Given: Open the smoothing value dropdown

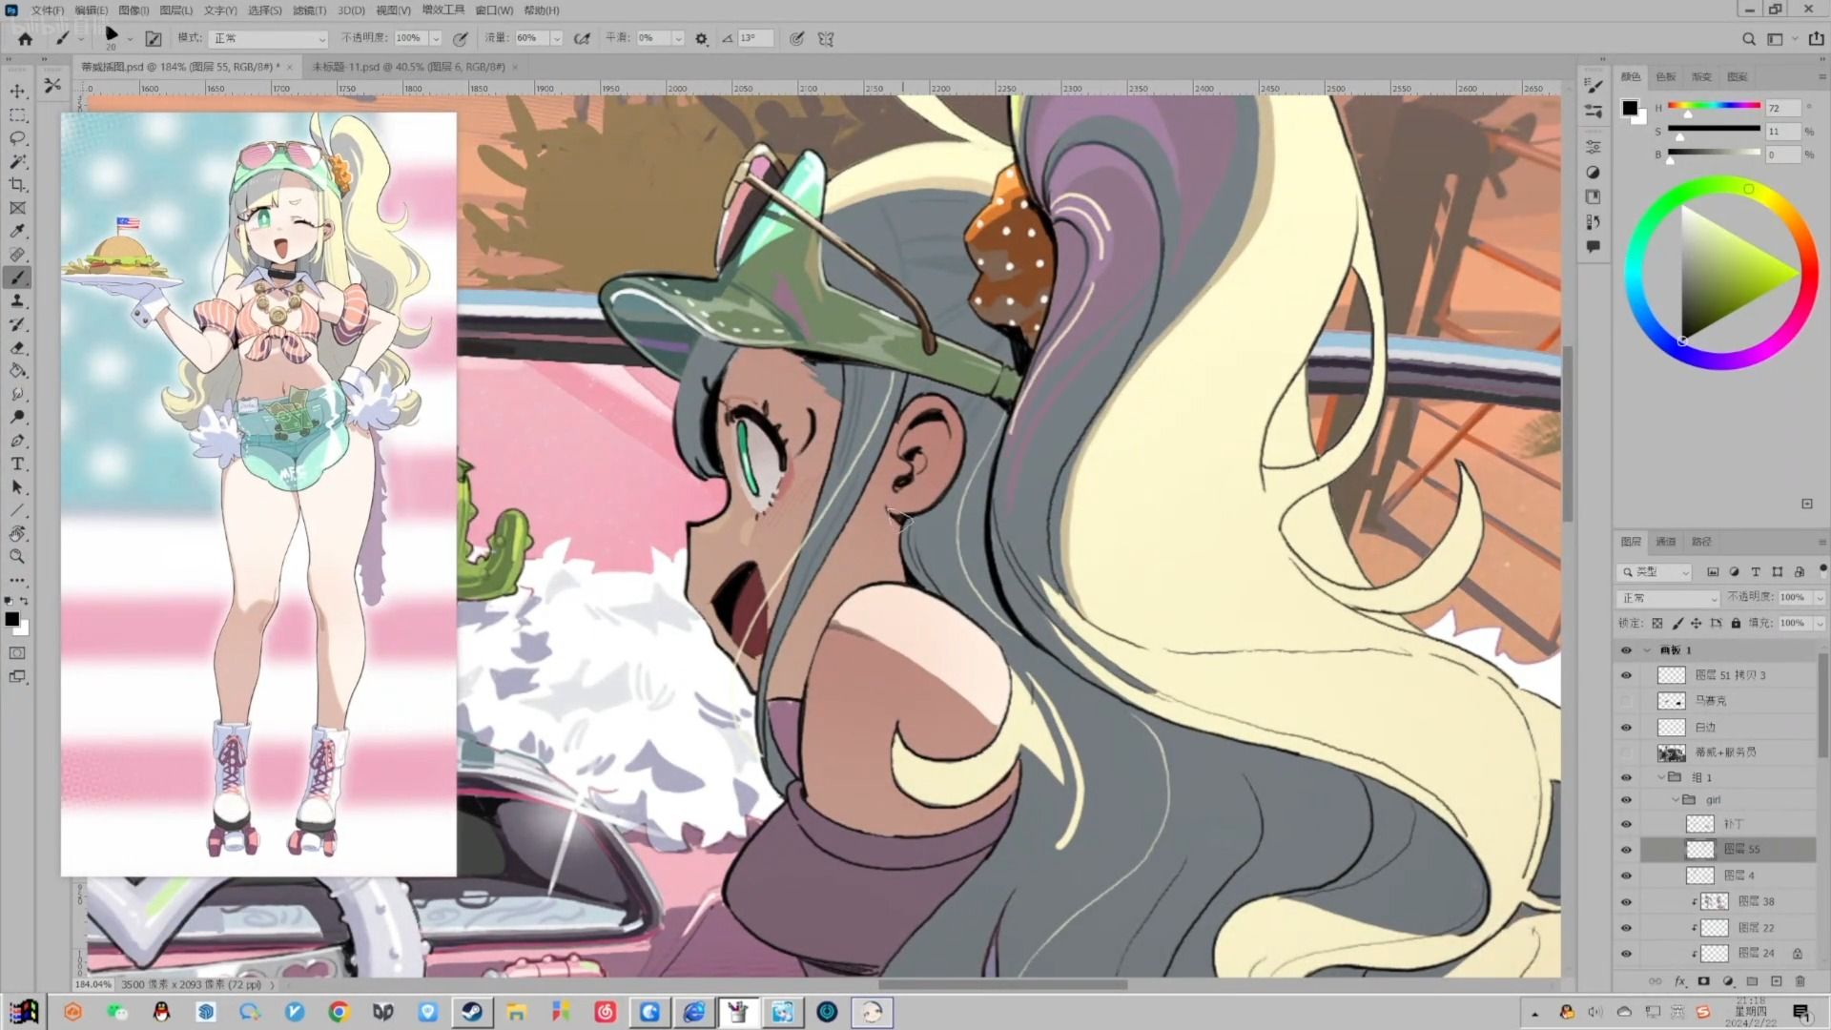Looking at the screenshot, I should (x=678, y=39).
